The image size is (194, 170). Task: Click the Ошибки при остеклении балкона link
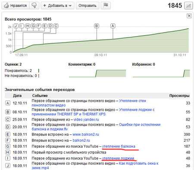tap(96, 127)
